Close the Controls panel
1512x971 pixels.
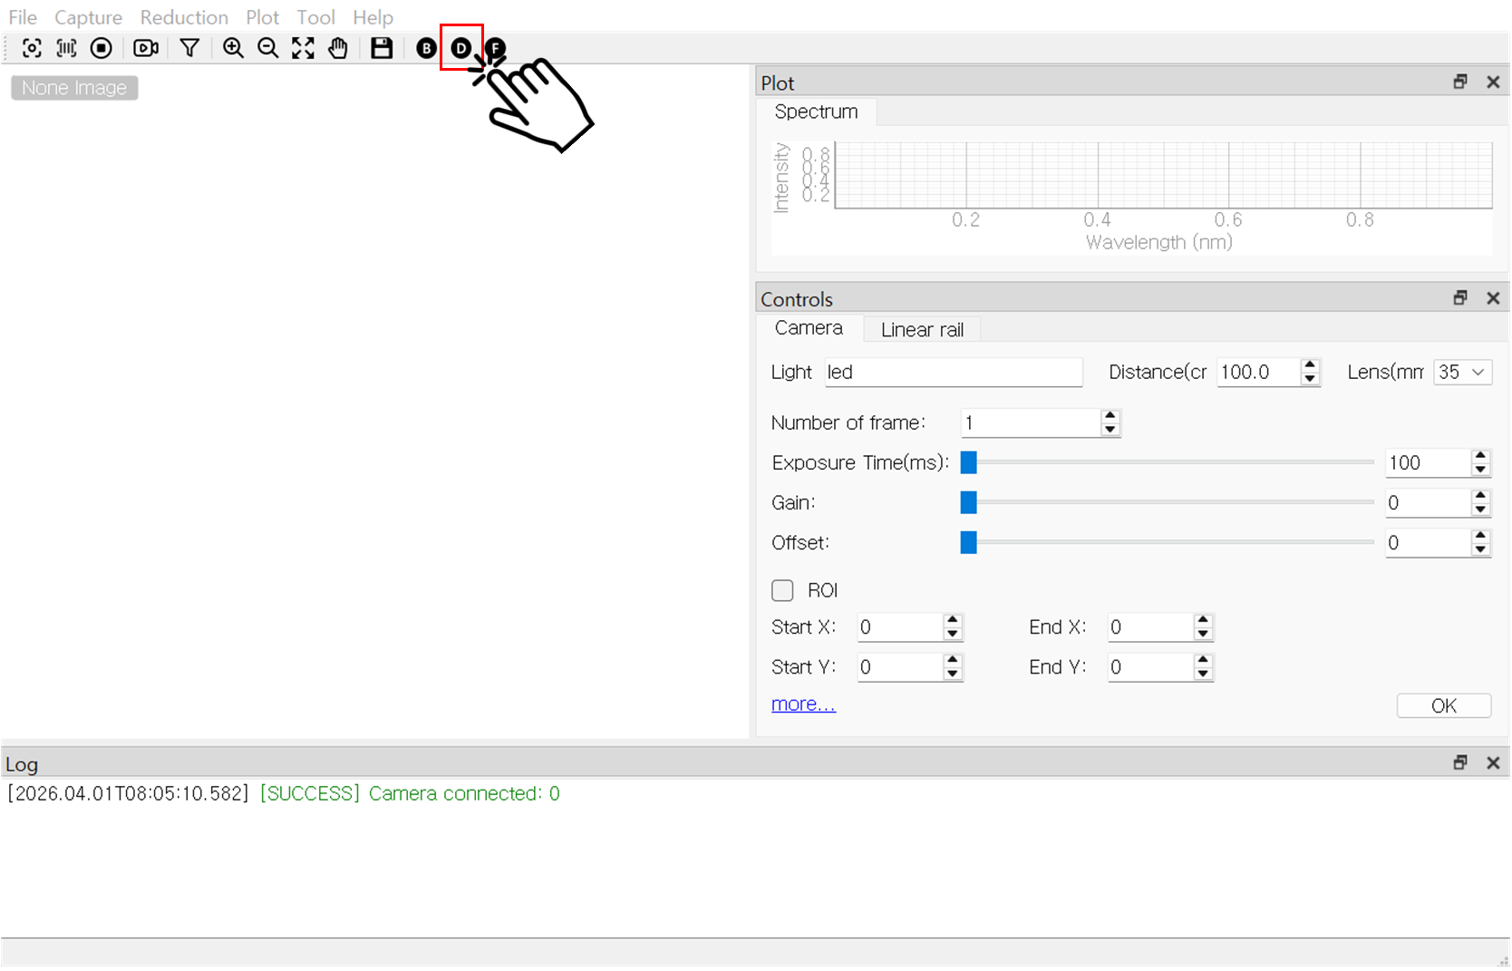point(1493,297)
